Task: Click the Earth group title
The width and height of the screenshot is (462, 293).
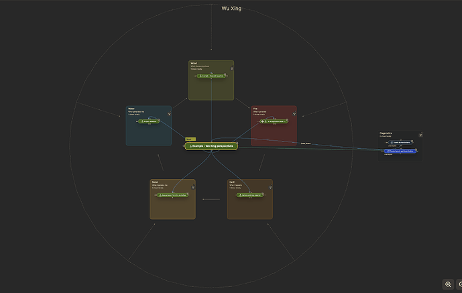Action: (232, 182)
